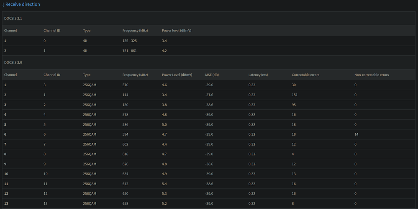Click the down arrow beside Receive direction
This screenshot has height=209, width=418.
coord(3,5)
